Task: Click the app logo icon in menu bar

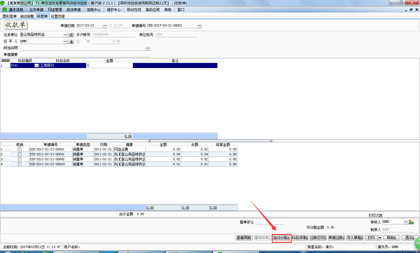Action: (4, 10)
